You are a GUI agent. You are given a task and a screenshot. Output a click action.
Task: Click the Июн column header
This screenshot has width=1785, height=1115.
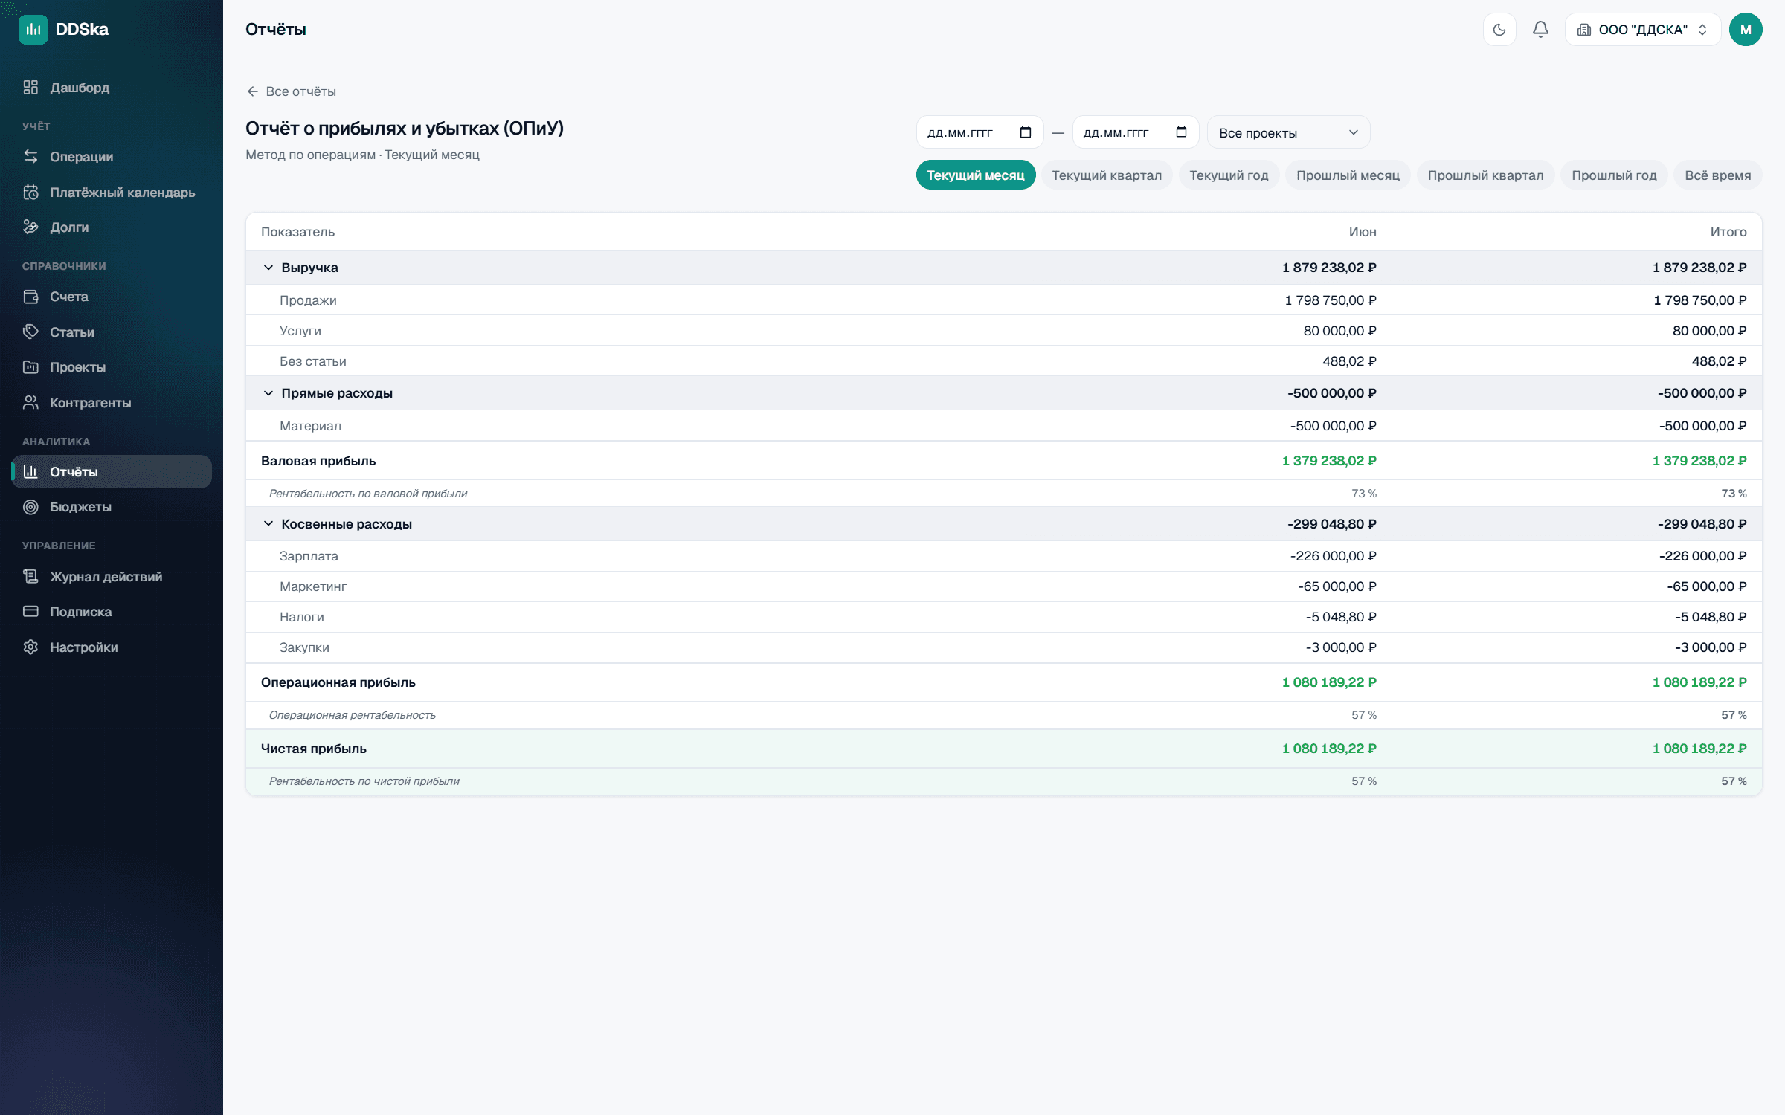coord(1363,232)
